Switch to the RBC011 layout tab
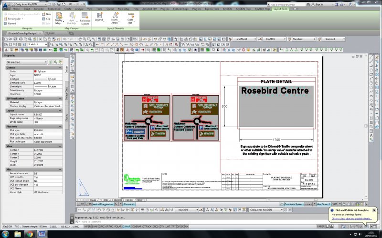 click(140, 200)
